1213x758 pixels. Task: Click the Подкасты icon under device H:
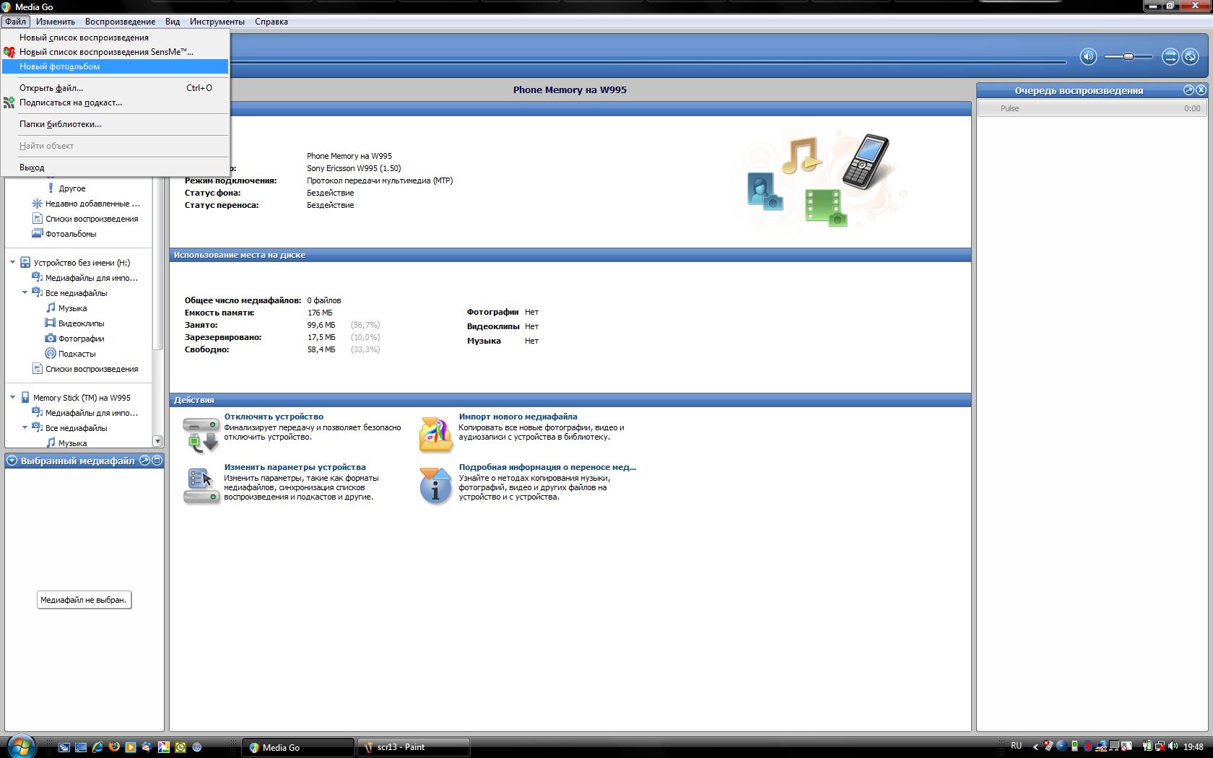point(50,354)
